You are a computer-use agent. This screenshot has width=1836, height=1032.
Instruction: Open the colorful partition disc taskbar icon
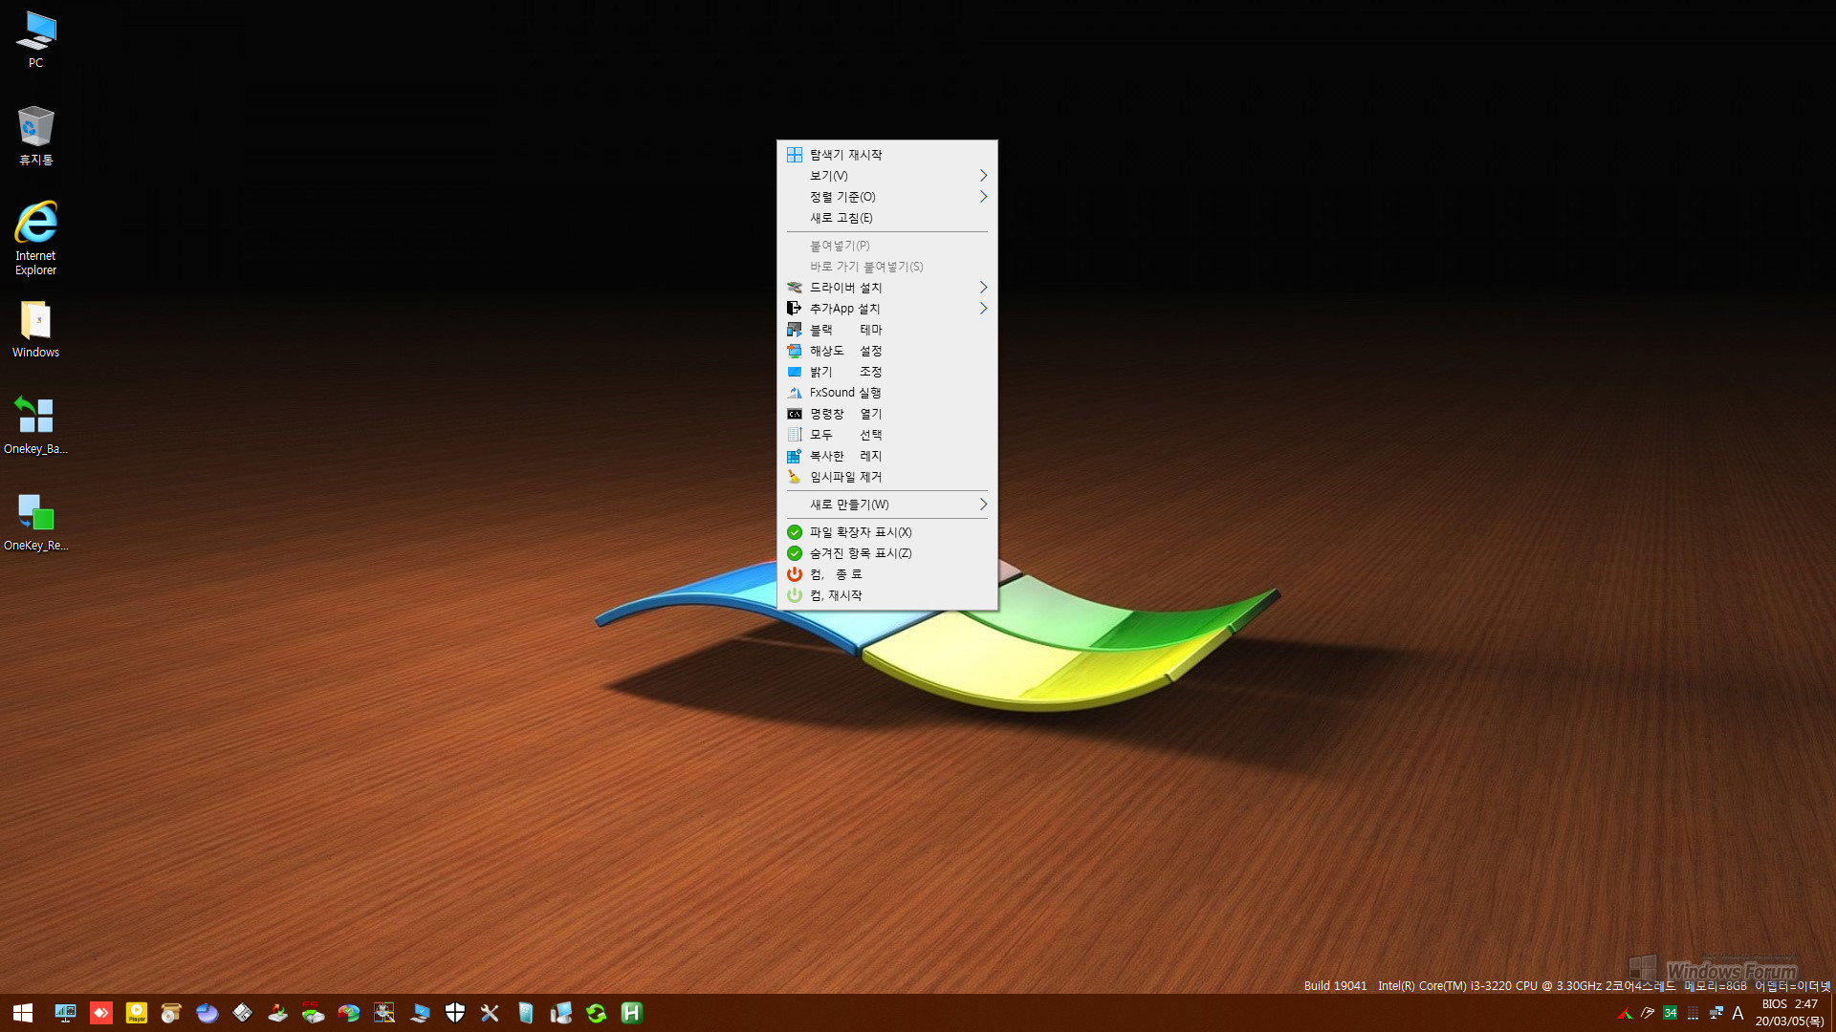(x=349, y=1013)
